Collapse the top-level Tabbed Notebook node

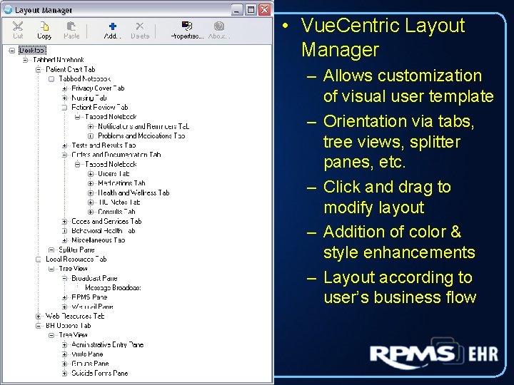click(x=25, y=60)
